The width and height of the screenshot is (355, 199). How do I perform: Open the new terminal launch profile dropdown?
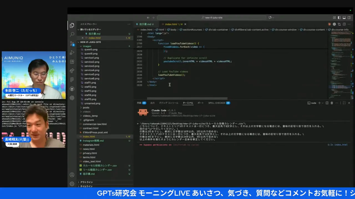tap(323, 103)
